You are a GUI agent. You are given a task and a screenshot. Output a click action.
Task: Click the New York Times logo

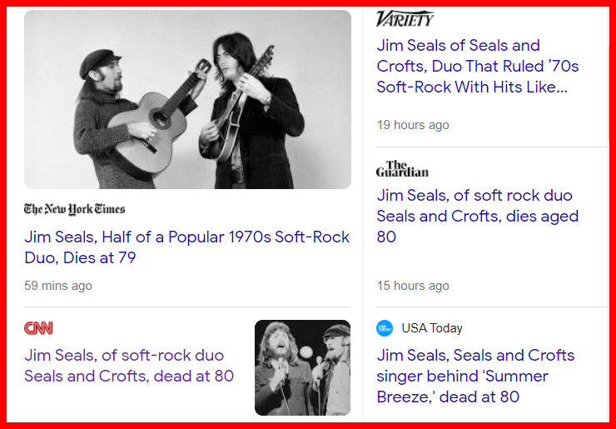[75, 209]
